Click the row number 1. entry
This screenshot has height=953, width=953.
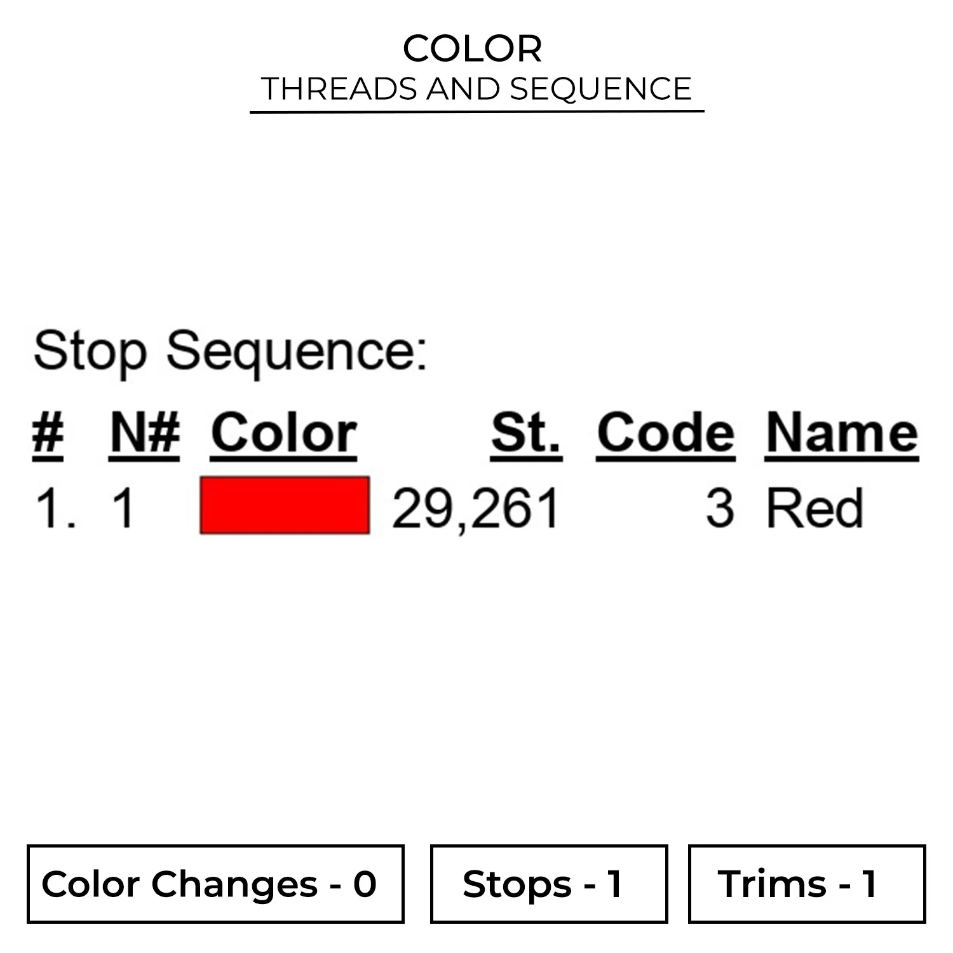(55, 508)
